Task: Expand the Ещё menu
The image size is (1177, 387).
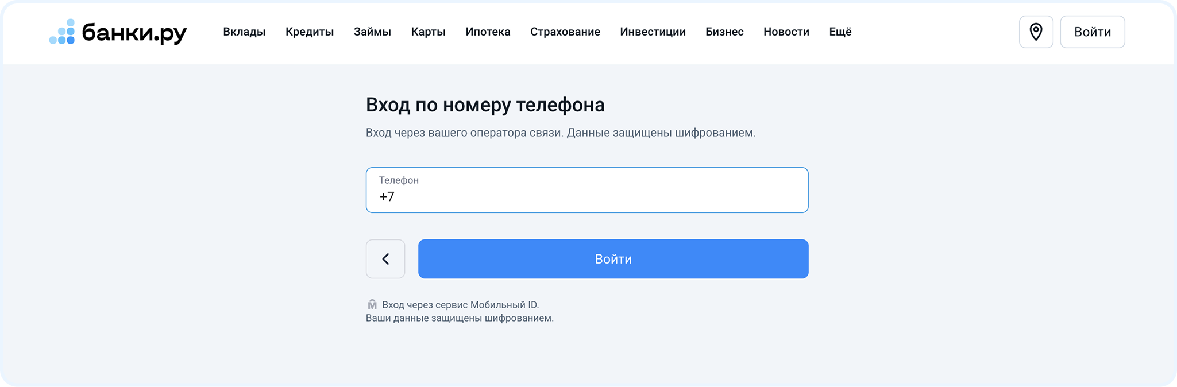Action: pos(840,32)
